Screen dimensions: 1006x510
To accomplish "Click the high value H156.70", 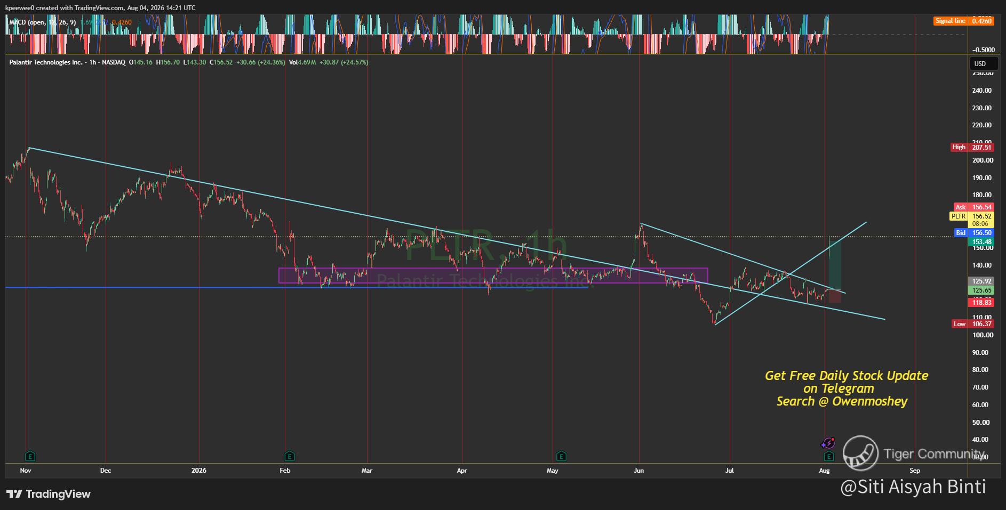I will (x=168, y=62).
